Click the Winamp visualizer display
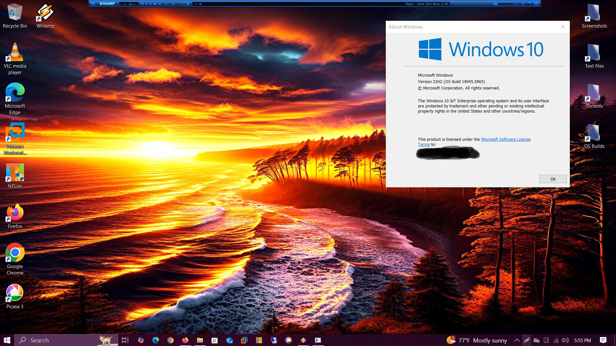This screenshot has width=616, height=346. click(x=129, y=4)
